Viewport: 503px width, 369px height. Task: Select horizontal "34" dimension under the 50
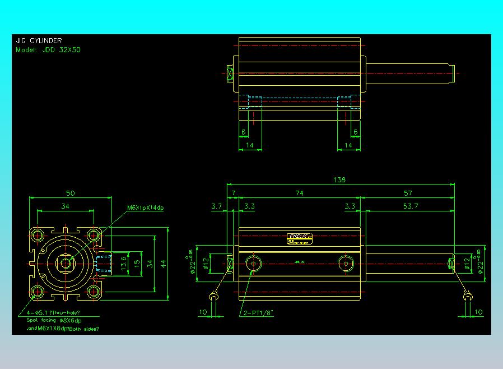[65, 206]
